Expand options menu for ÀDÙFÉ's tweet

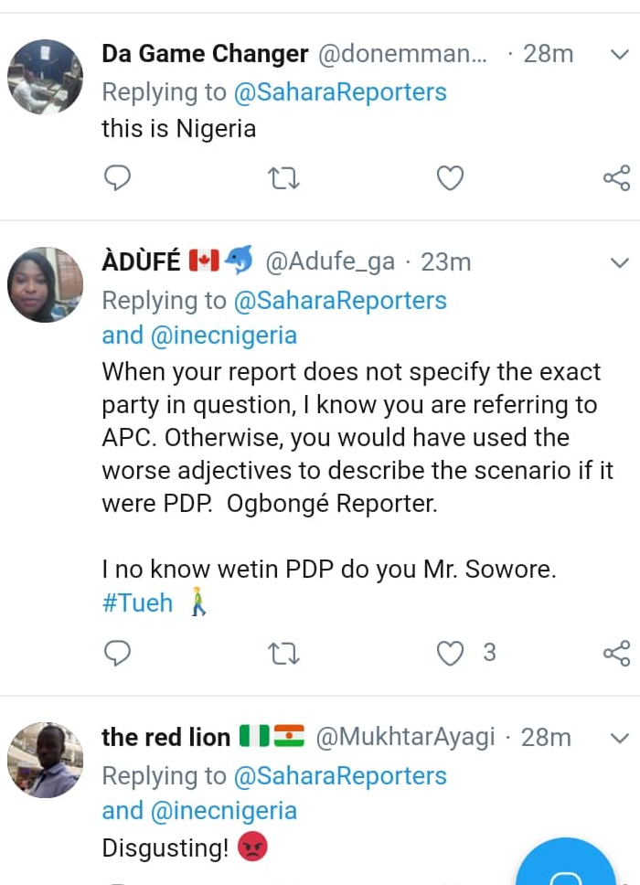[619, 262]
